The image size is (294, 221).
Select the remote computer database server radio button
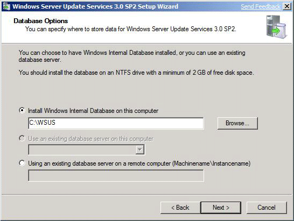pos(22,163)
